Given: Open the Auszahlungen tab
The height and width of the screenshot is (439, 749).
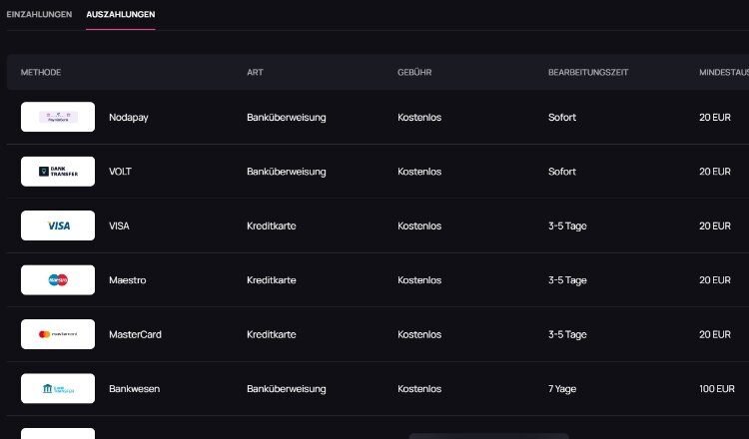Looking at the screenshot, I should [121, 14].
